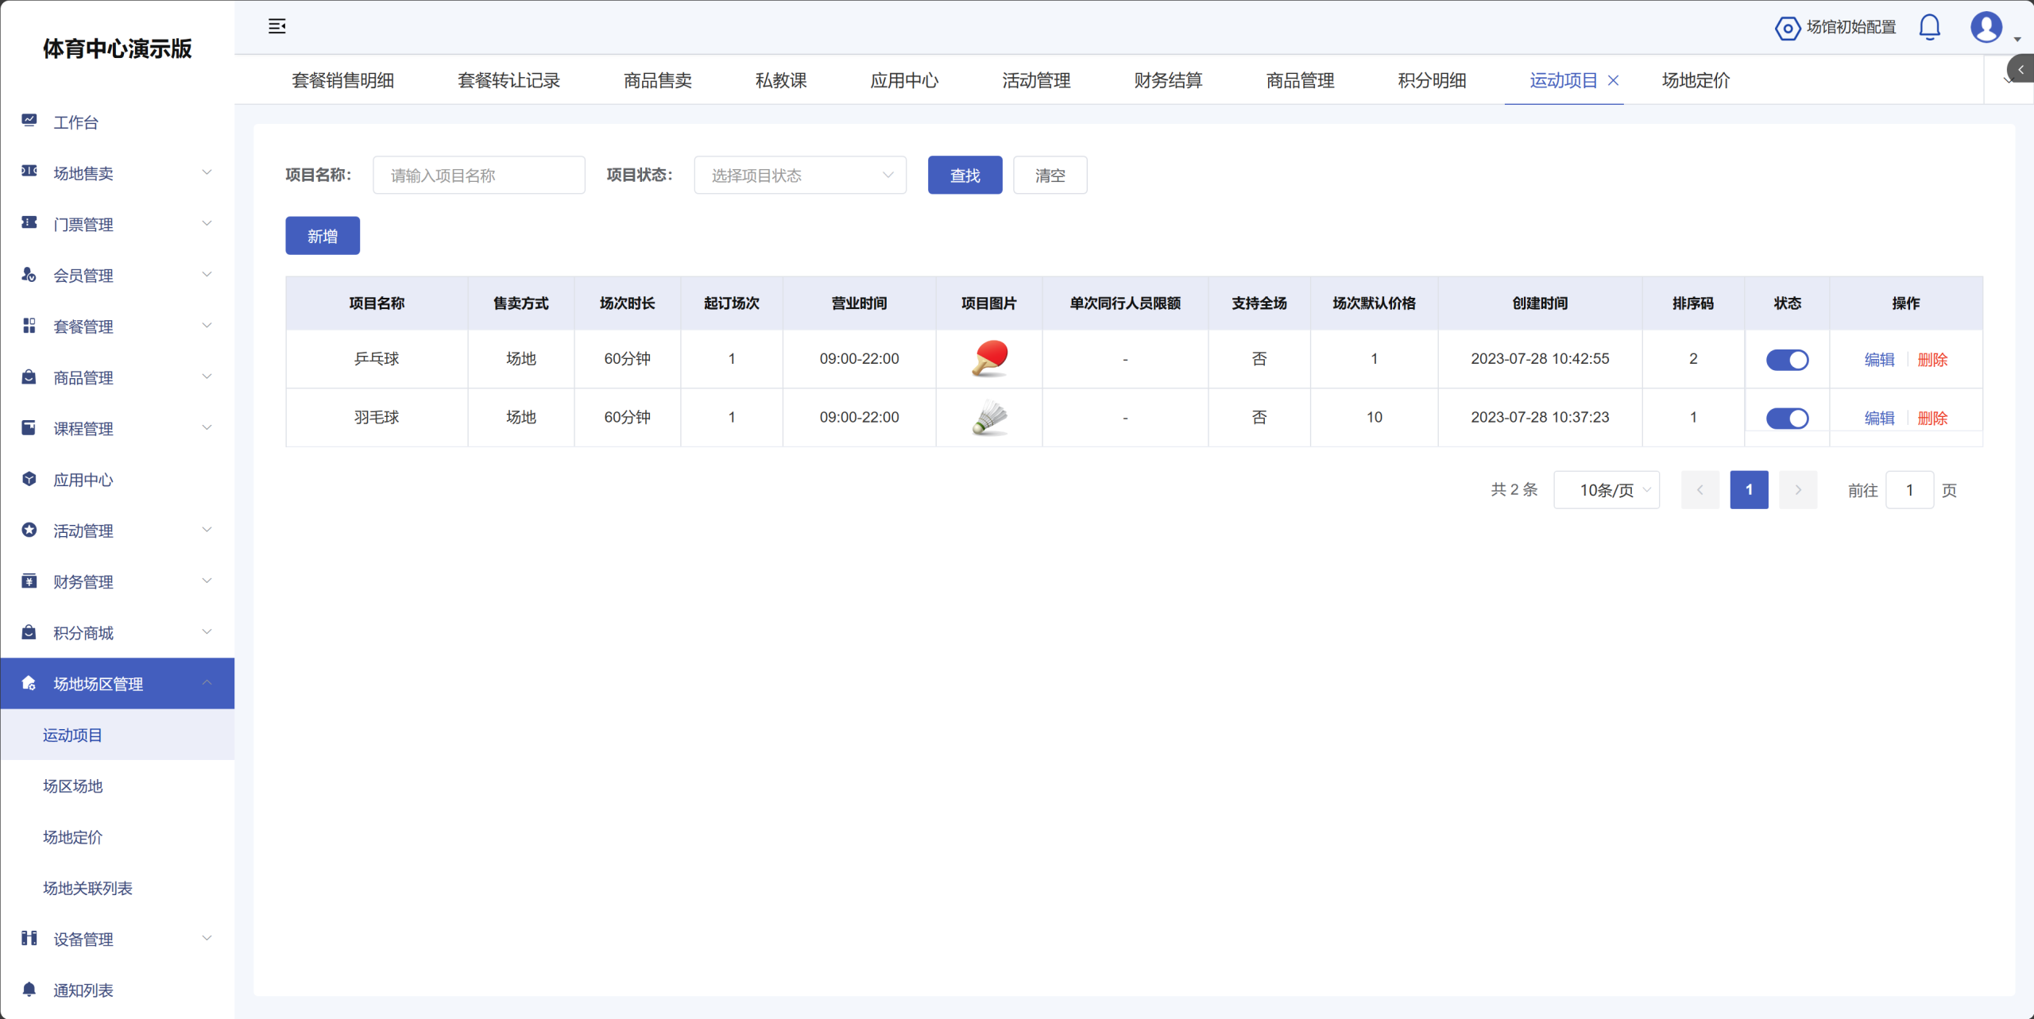Screen dimensions: 2034x1019
Task: Open 场馆初始配置 settings icon
Action: coord(1787,28)
